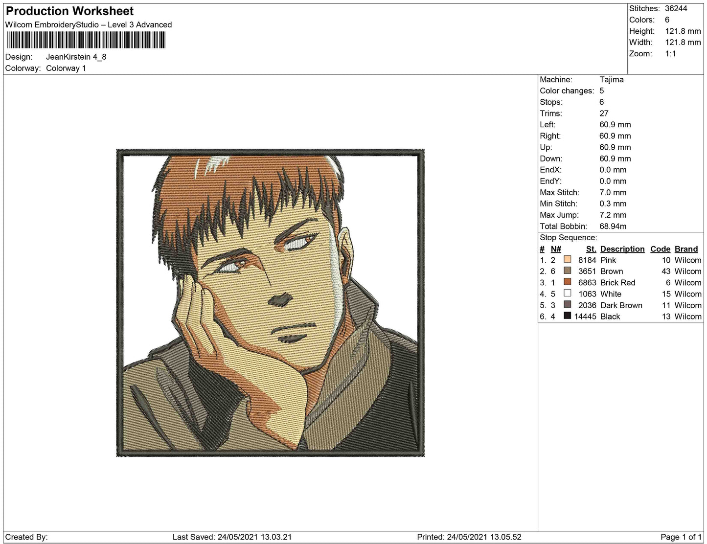Click the Black thread color swatch
Viewport: 707px width, 544px height.
[x=568, y=316]
